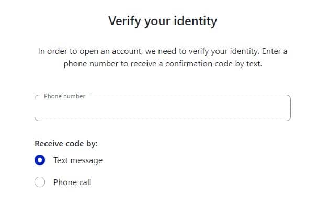329x207 pixels.
Task: Click the filled blue radio circle
Action: pyautogui.click(x=40, y=160)
